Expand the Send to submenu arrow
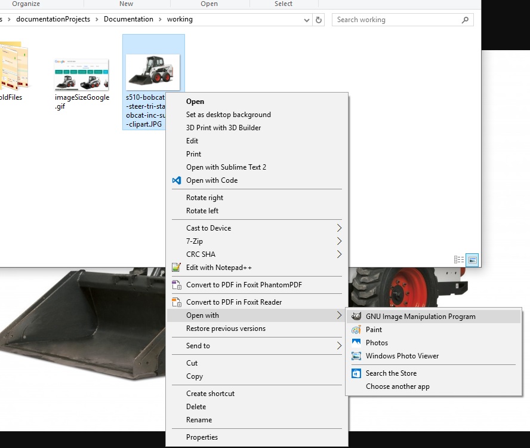The image size is (530, 448). coord(339,346)
